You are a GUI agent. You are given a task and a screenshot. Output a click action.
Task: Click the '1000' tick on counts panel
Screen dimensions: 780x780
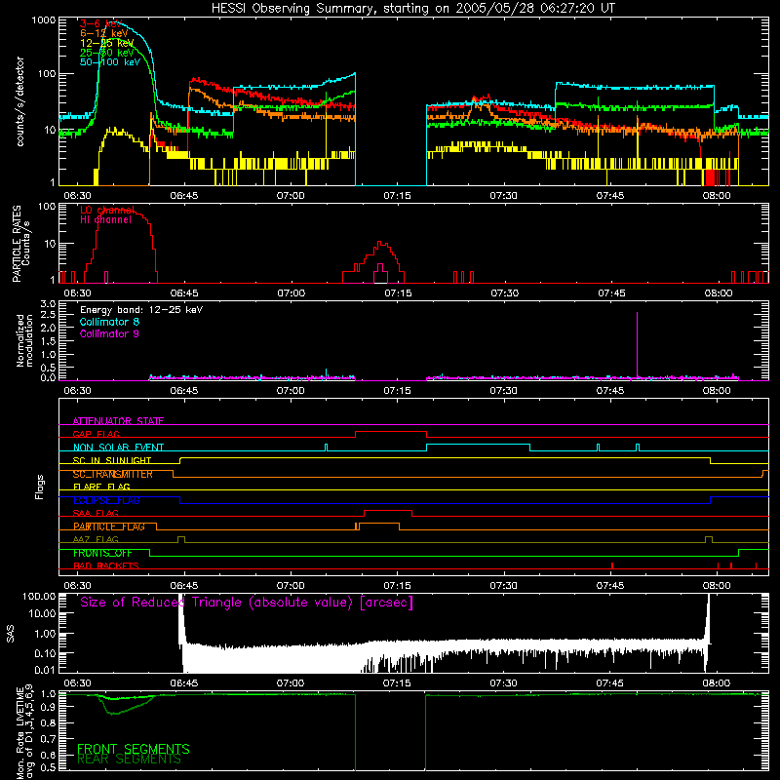(x=43, y=20)
